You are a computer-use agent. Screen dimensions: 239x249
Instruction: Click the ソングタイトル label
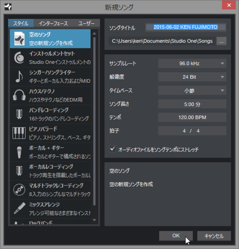pyautogui.click(x=122, y=28)
